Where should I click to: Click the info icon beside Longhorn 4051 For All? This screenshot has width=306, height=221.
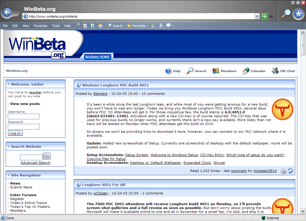(78, 185)
